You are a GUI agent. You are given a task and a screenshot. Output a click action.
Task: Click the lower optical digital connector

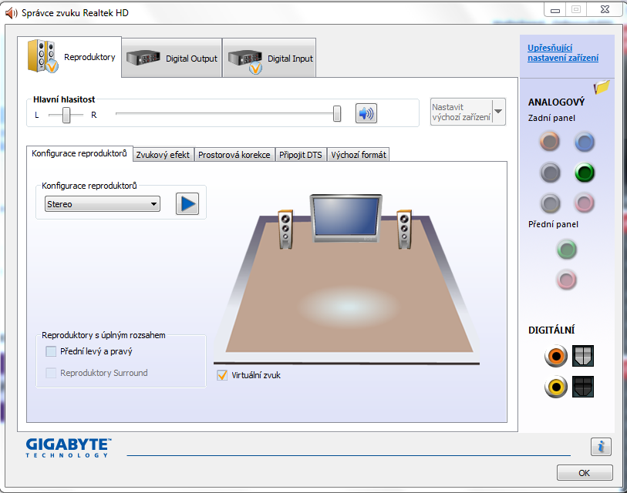[x=582, y=387]
